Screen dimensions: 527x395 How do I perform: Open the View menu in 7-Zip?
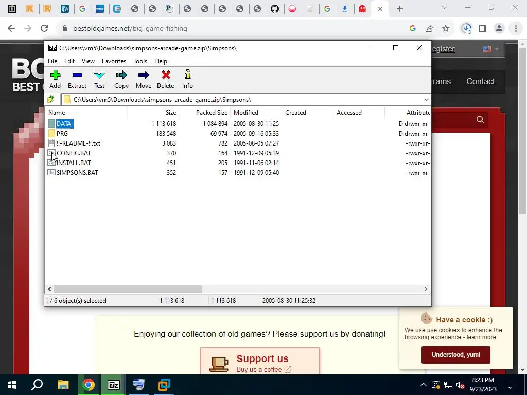pyautogui.click(x=88, y=61)
